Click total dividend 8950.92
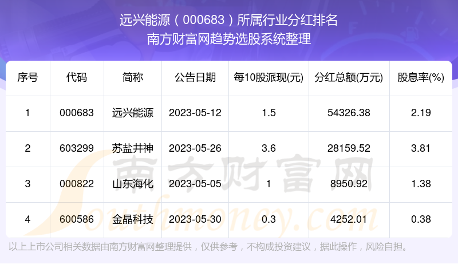 pyautogui.click(x=349, y=184)
